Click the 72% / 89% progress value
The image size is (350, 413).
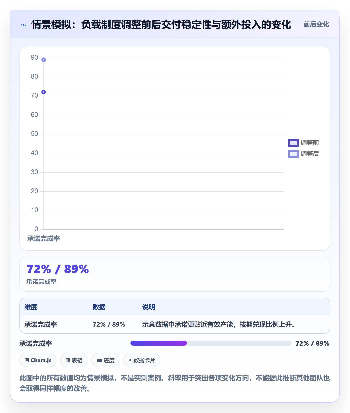point(312,343)
